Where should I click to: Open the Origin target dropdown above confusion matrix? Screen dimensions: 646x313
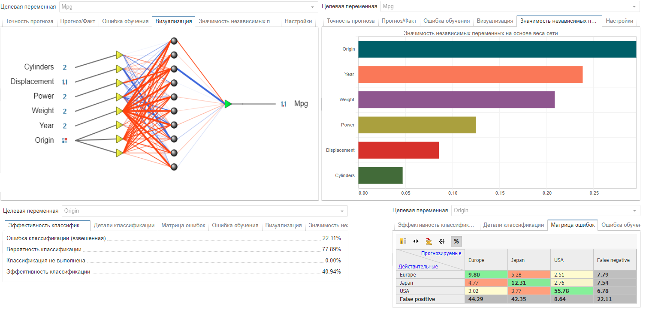545,210
